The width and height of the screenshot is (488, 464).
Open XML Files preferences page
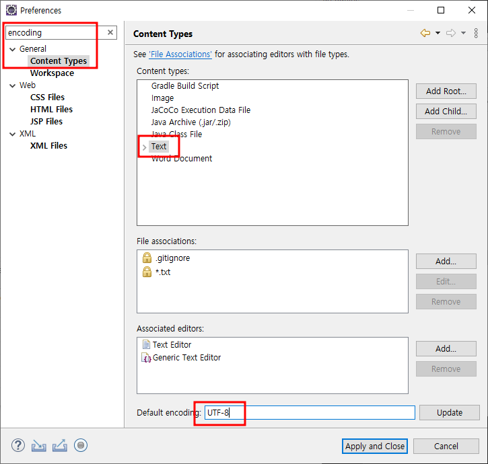pyautogui.click(x=49, y=146)
